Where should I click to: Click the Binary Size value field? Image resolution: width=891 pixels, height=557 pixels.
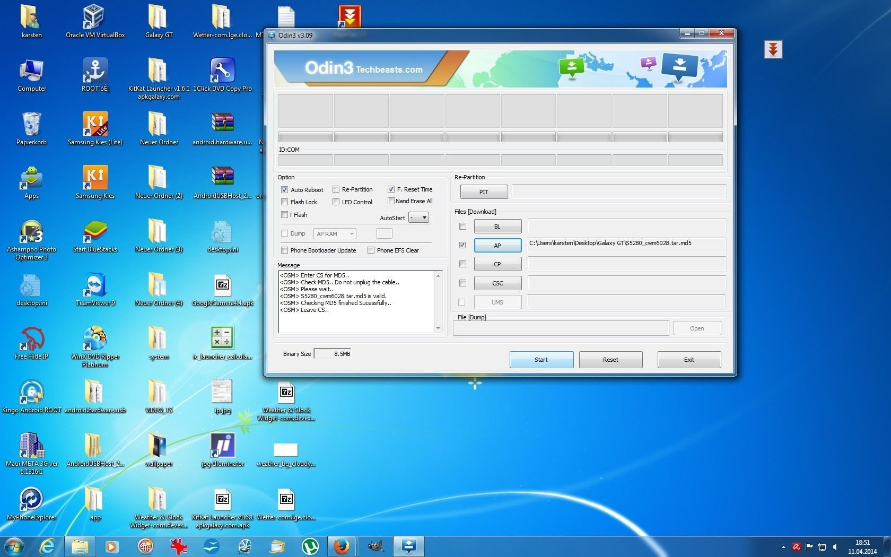(332, 353)
